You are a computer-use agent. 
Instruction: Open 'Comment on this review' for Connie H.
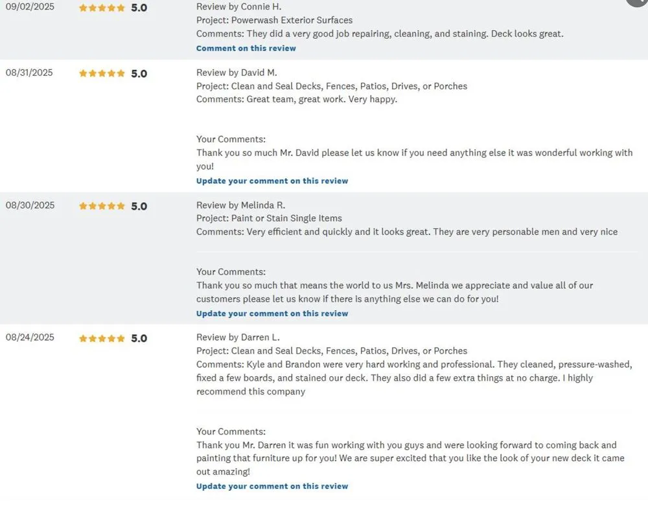[x=246, y=49]
